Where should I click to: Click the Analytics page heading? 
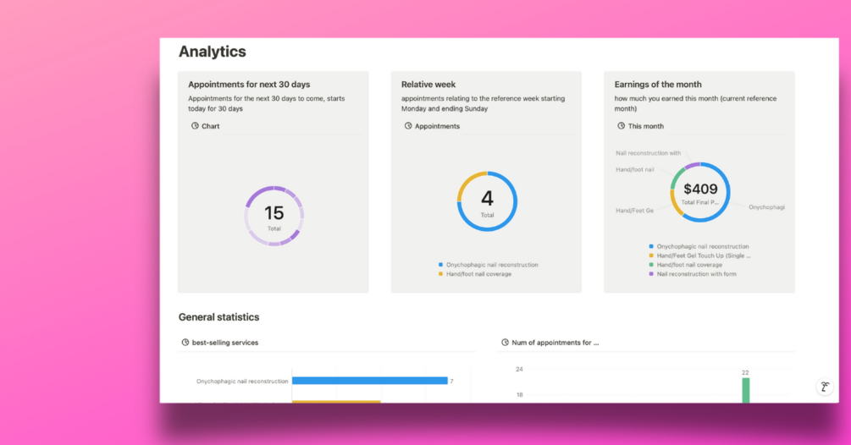[x=213, y=52]
